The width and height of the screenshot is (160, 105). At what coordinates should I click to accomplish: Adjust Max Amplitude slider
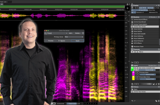point(153,8)
